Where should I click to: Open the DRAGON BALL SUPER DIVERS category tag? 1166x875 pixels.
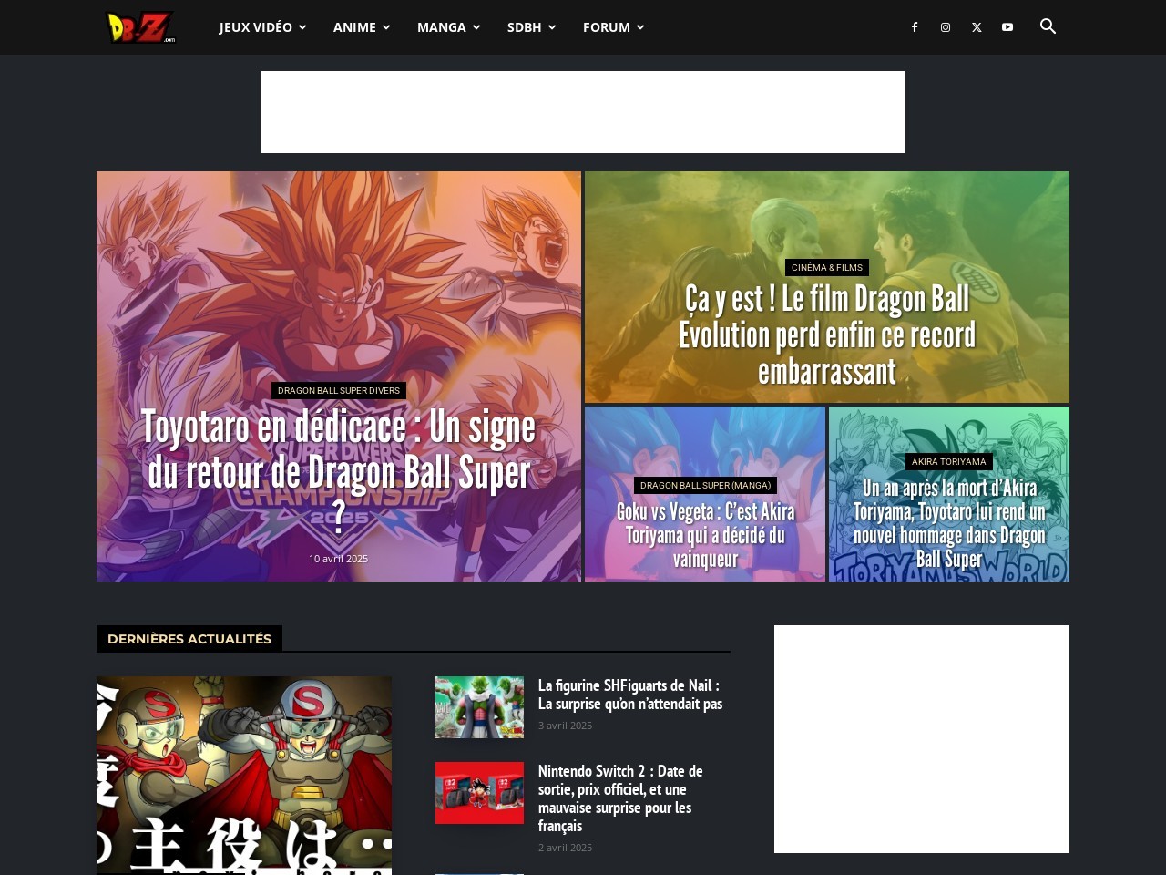[x=339, y=390]
